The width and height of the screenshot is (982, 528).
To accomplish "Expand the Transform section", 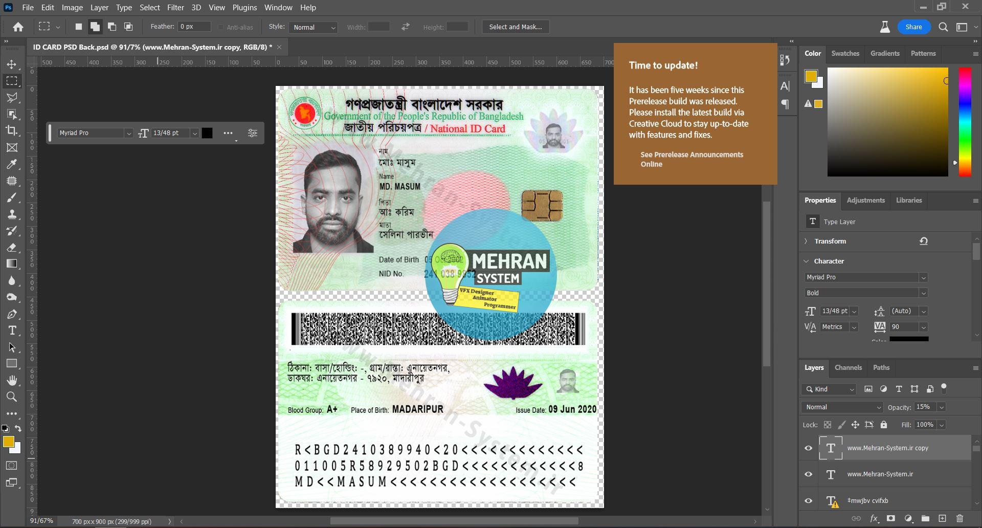I will coord(806,241).
